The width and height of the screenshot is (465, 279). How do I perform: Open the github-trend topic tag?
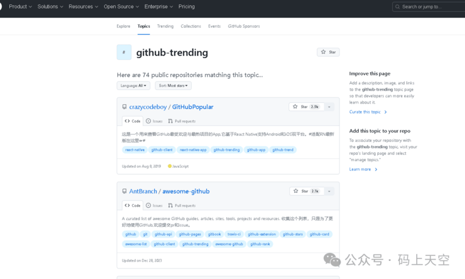282,150
